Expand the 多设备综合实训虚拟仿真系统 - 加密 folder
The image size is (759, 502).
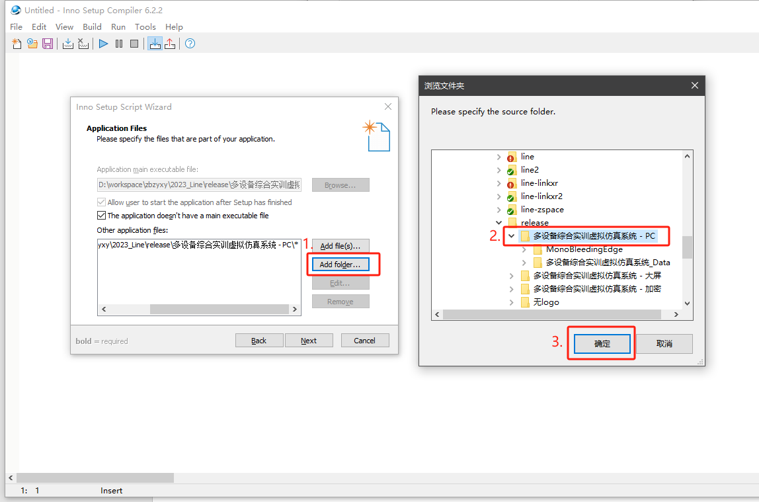(512, 289)
